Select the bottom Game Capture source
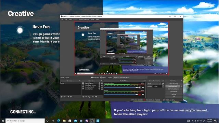The width and height of the screenshot is (219, 123). [x=89, y=89]
